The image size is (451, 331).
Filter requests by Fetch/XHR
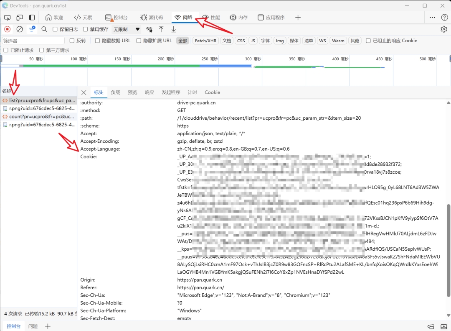point(205,41)
